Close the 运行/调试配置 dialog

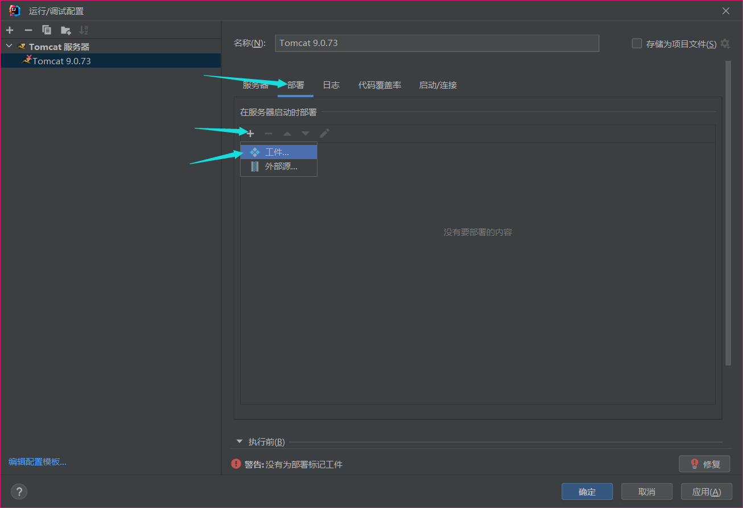click(x=726, y=11)
